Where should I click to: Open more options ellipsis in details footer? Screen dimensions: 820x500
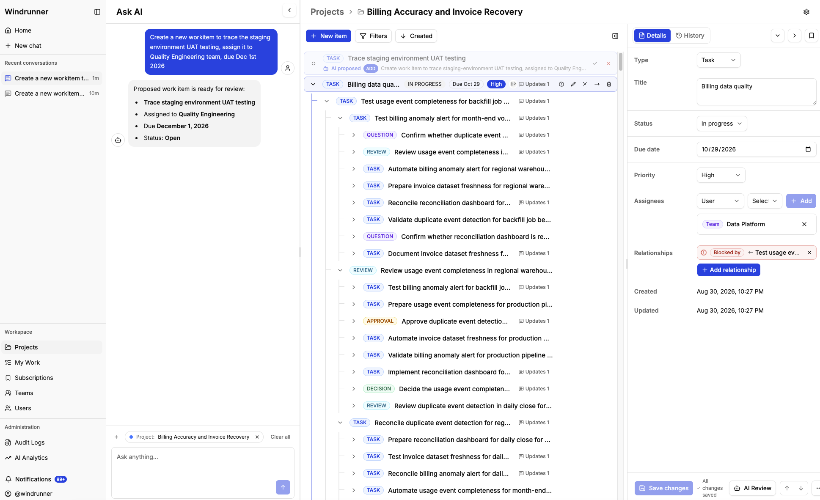click(817, 488)
